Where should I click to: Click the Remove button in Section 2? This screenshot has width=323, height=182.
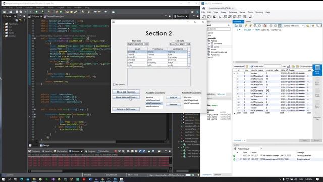pyautogui.click(x=173, y=105)
